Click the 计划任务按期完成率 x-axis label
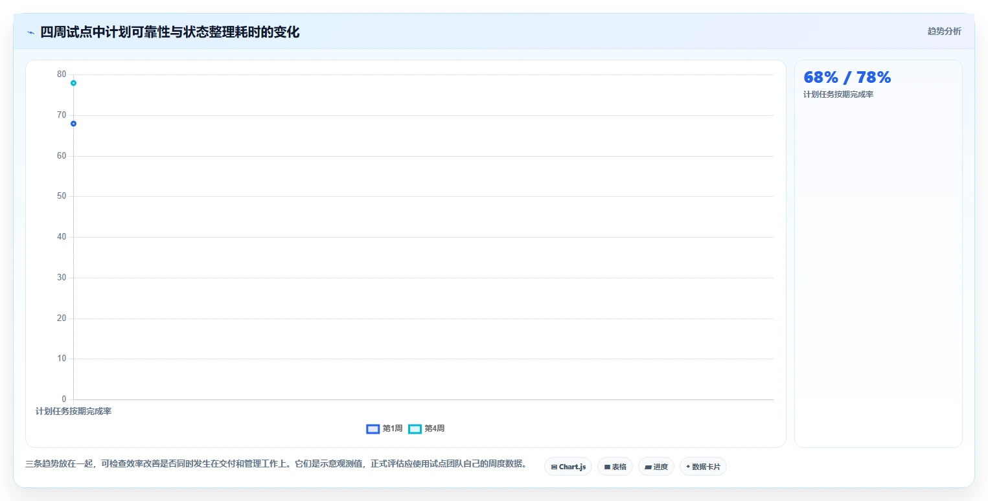This screenshot has width=988, height=501. [x=73, y=411]
